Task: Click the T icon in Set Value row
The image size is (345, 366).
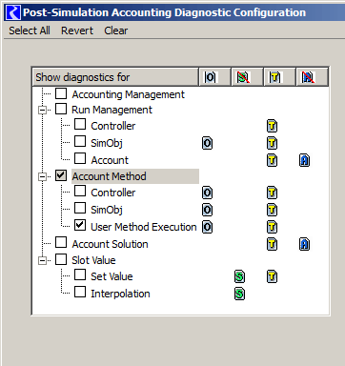Action: pos(272,276)
